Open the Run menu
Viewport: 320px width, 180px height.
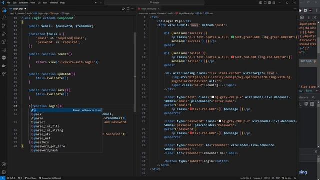point(45,3)
